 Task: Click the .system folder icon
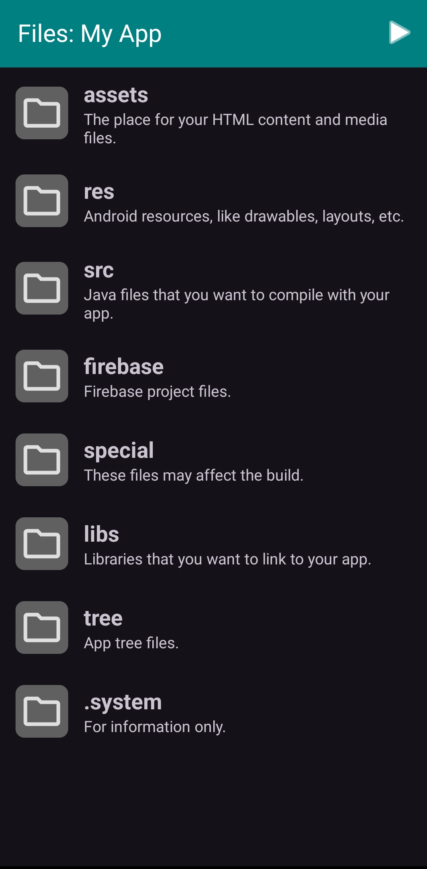point(42,711)
